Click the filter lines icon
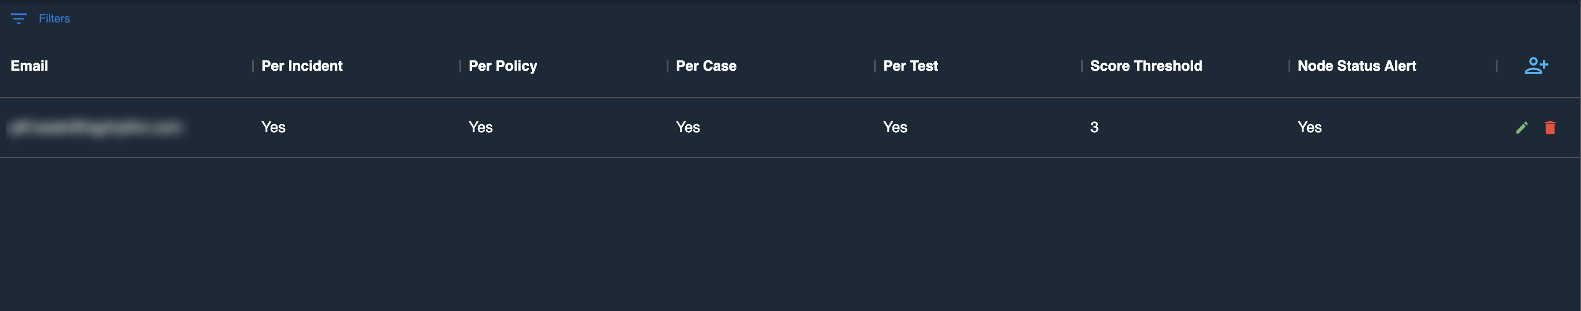Screen dimensions: 1581x311 point(18,18)
